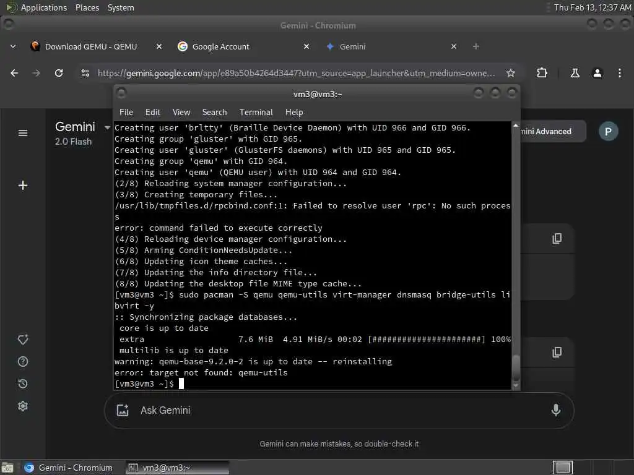Close the Download QEMU tab
This screenshot has width=634, height=475.
pyautogui.click(x=159, y=46)
